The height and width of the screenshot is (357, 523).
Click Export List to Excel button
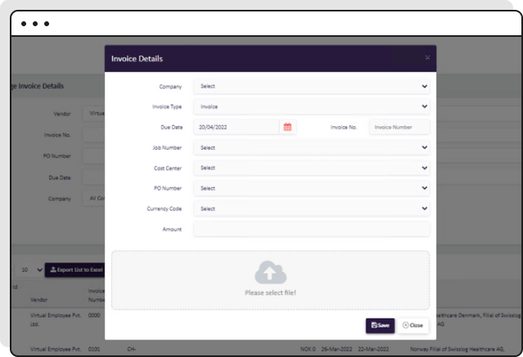[x=74, y=269]
